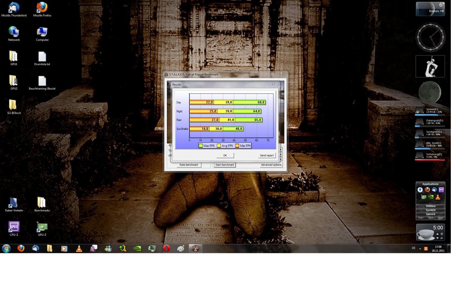
Task: Select the GPU1 folder on the desktop
Action: 14,58
